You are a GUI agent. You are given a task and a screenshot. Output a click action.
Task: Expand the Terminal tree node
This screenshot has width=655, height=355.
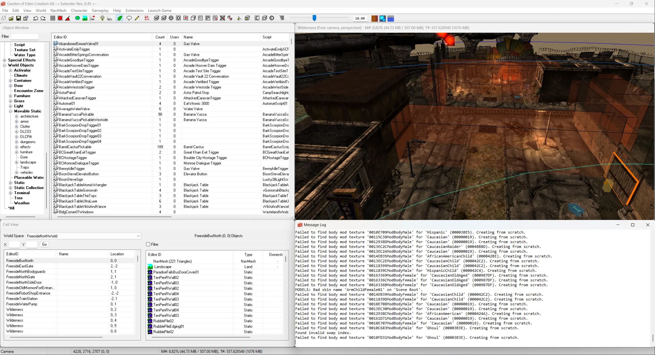point(10,193)
